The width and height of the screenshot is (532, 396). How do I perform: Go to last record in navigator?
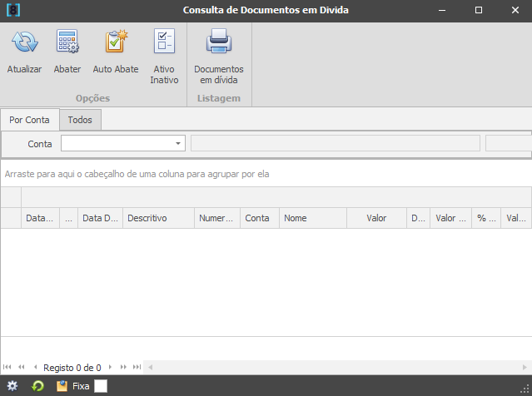pyautogui.click(x=136, y=367)
